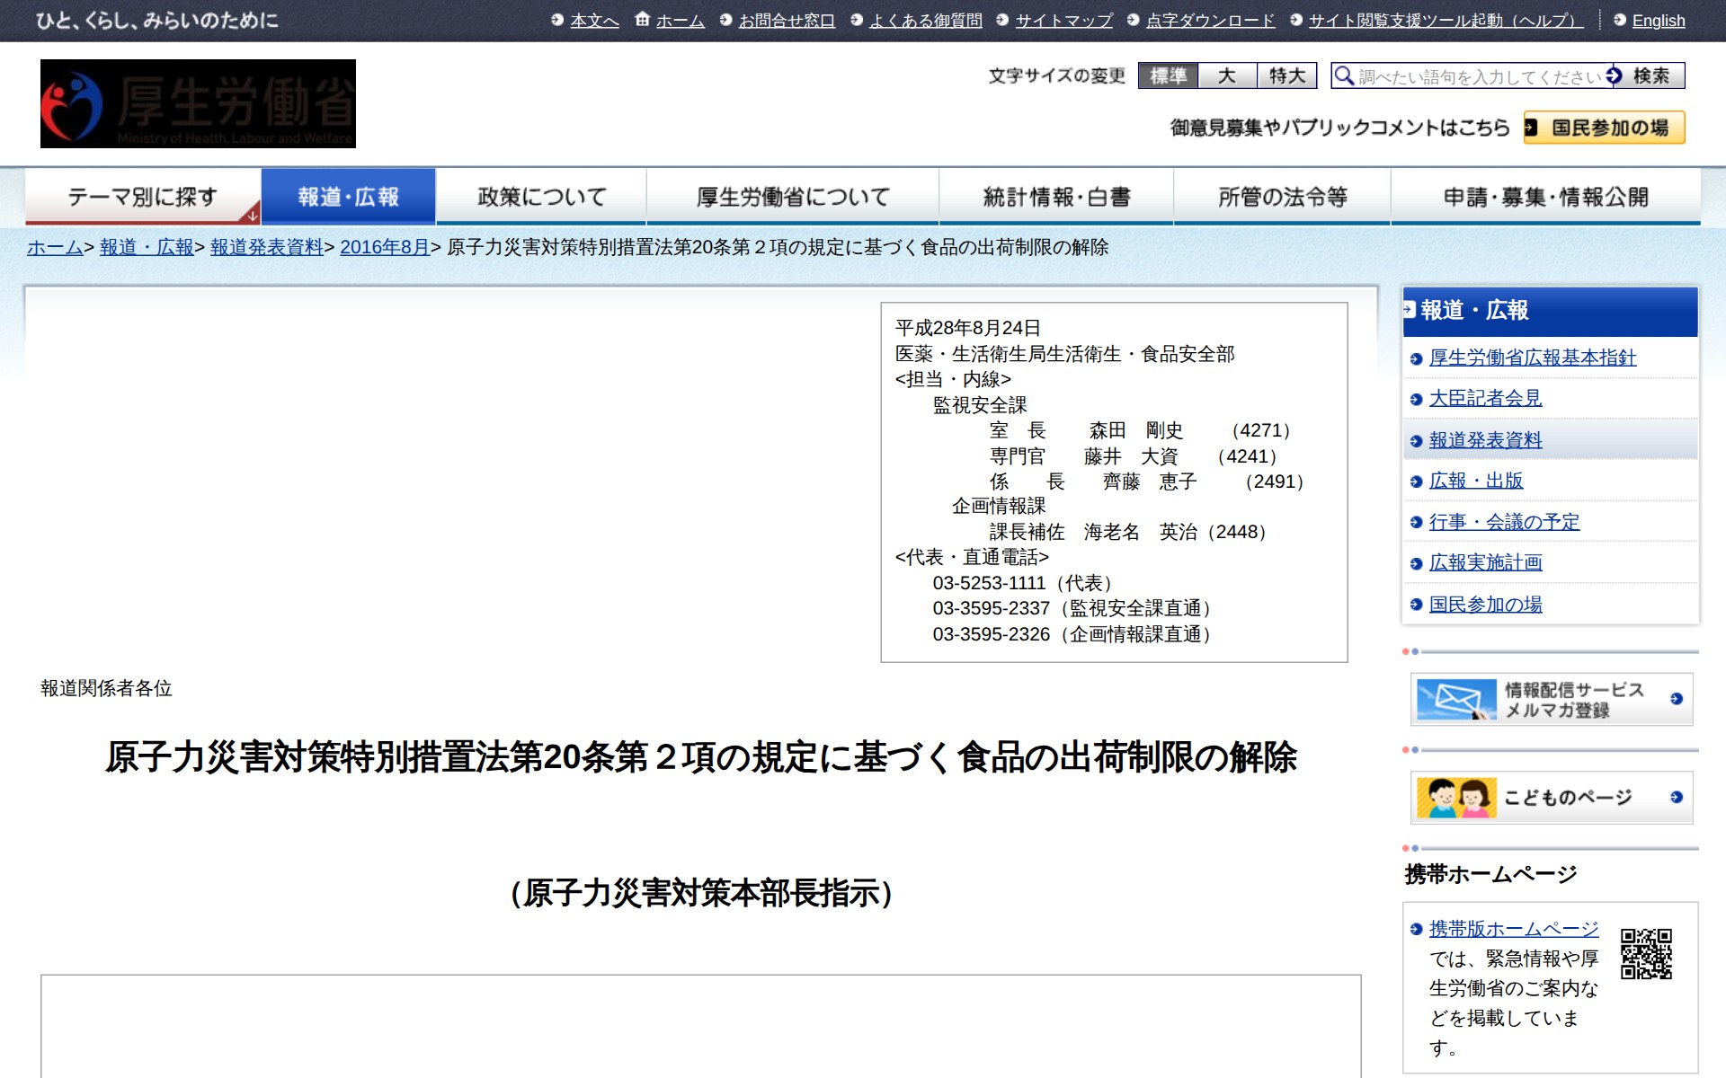This screenshot has height=1078, width=1726.
Task: Set text size to 特大
Action: point(1286,77)
